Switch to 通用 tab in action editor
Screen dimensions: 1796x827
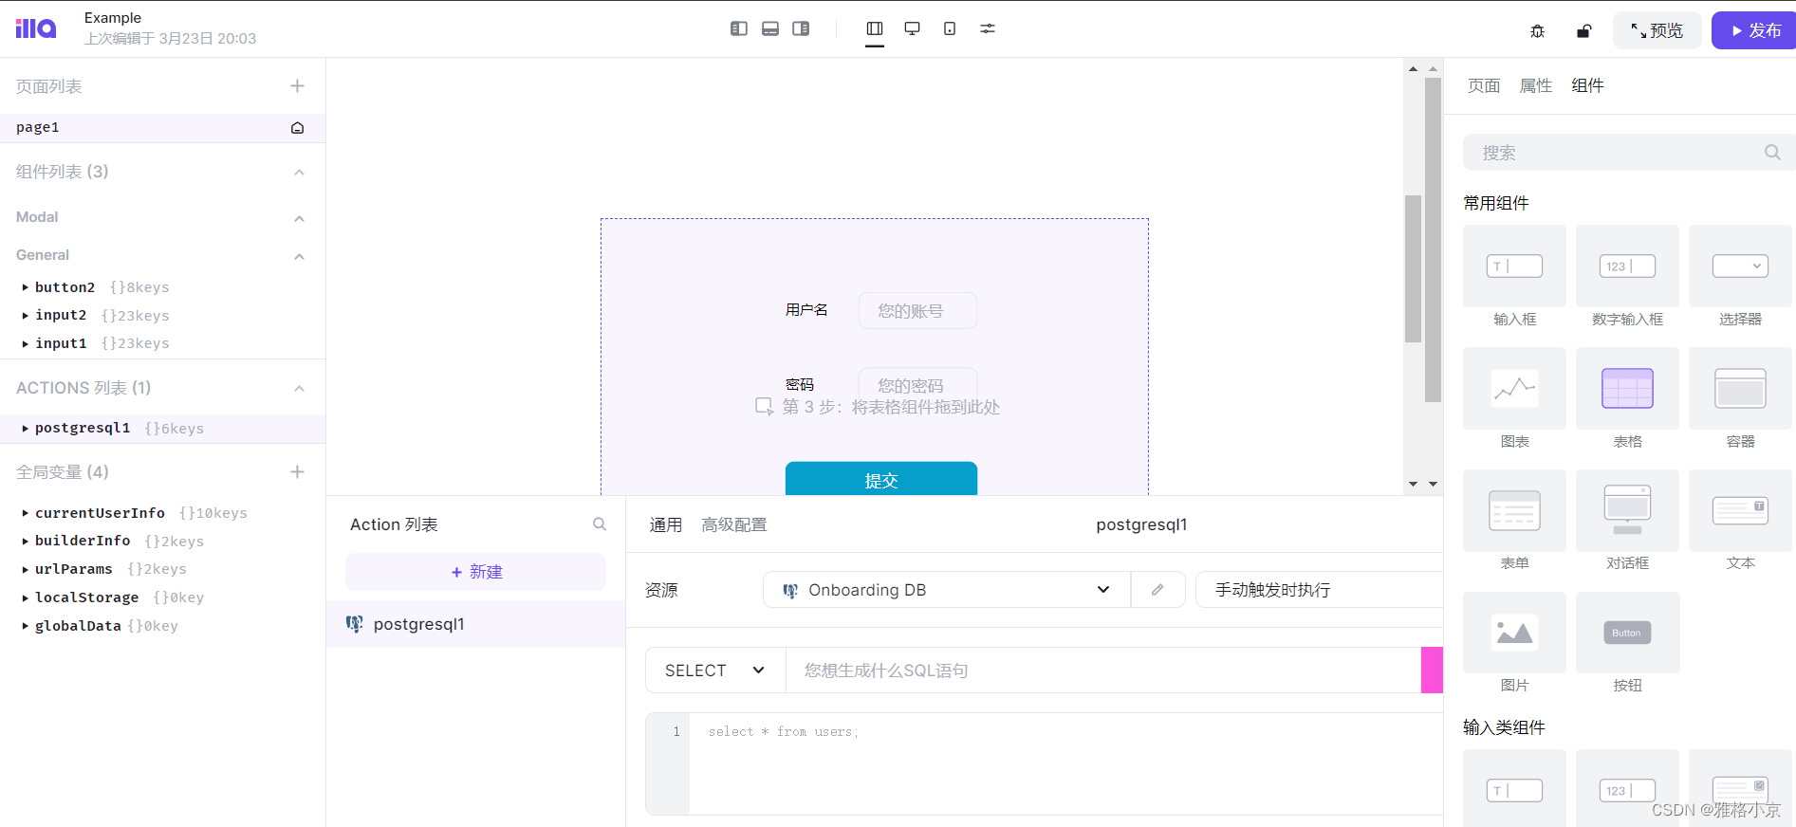click(x=665, y=524)
